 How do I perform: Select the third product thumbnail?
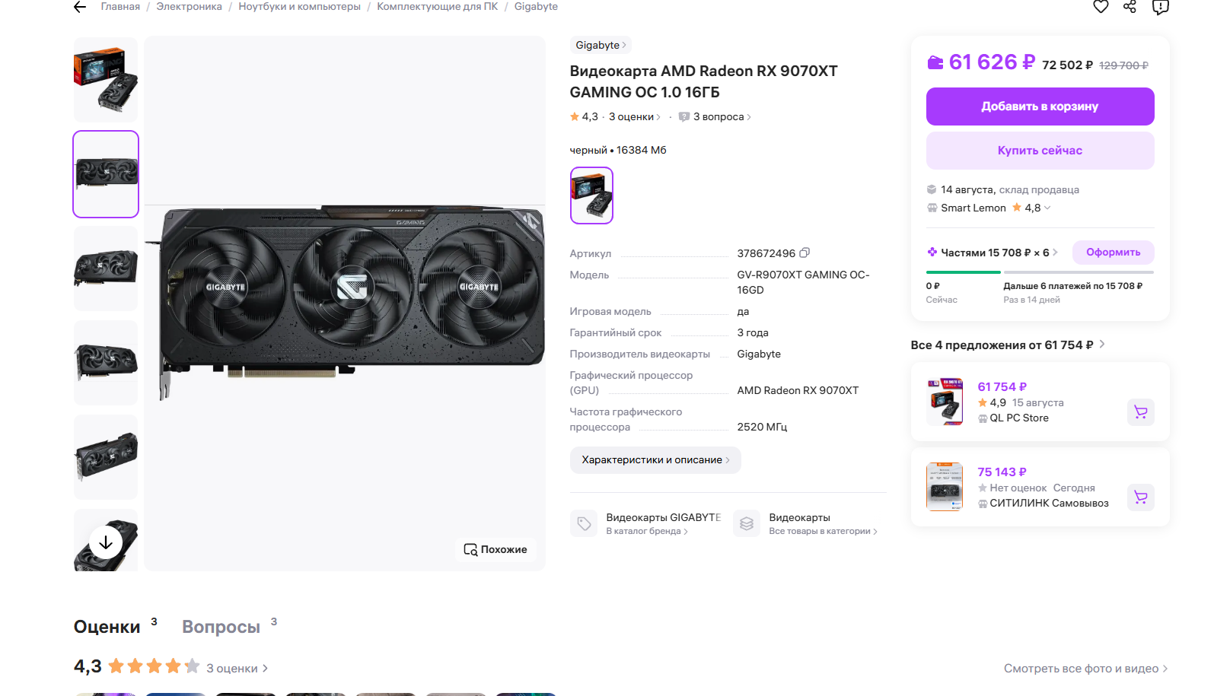click(106, 269)
